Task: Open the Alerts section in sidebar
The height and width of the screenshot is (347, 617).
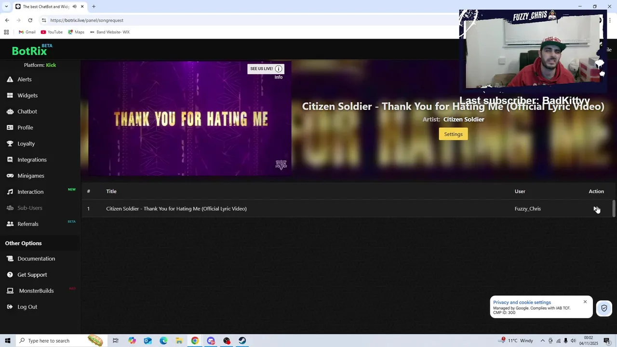Action: tap(25, 79)
